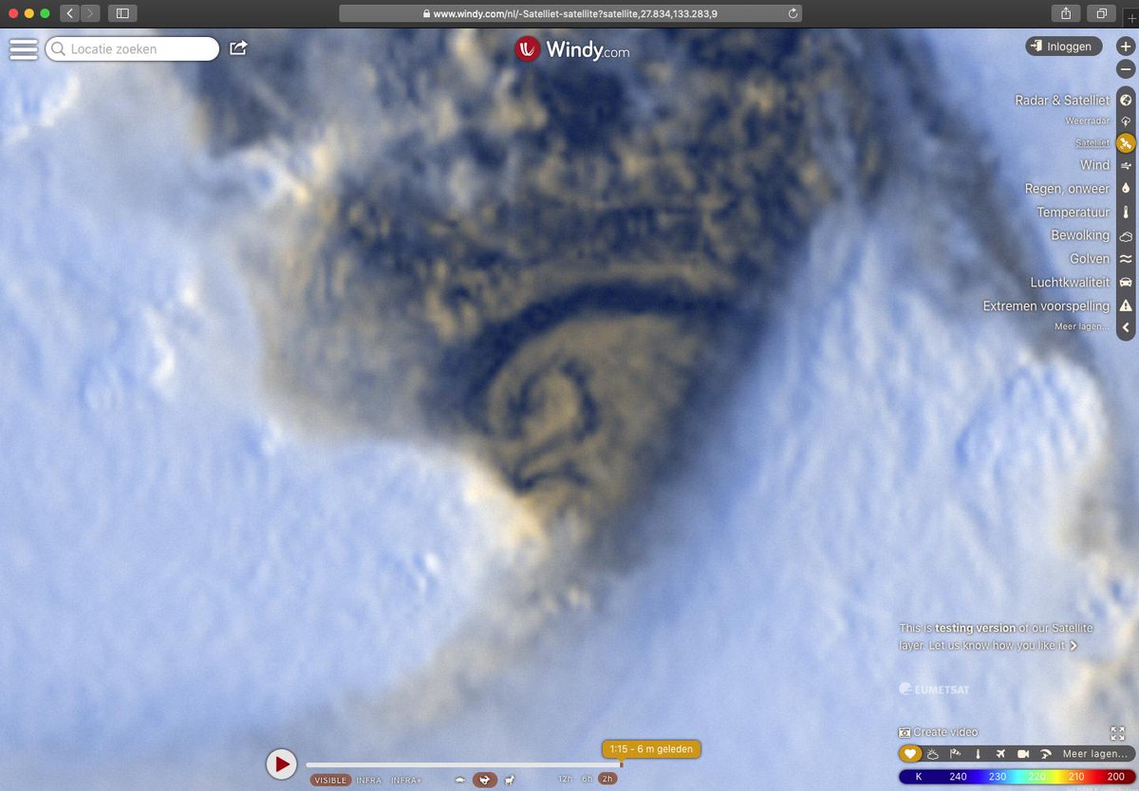Select the cloud icon for Bewolking
1139x791 pixels.
(x=1126, y=235)
